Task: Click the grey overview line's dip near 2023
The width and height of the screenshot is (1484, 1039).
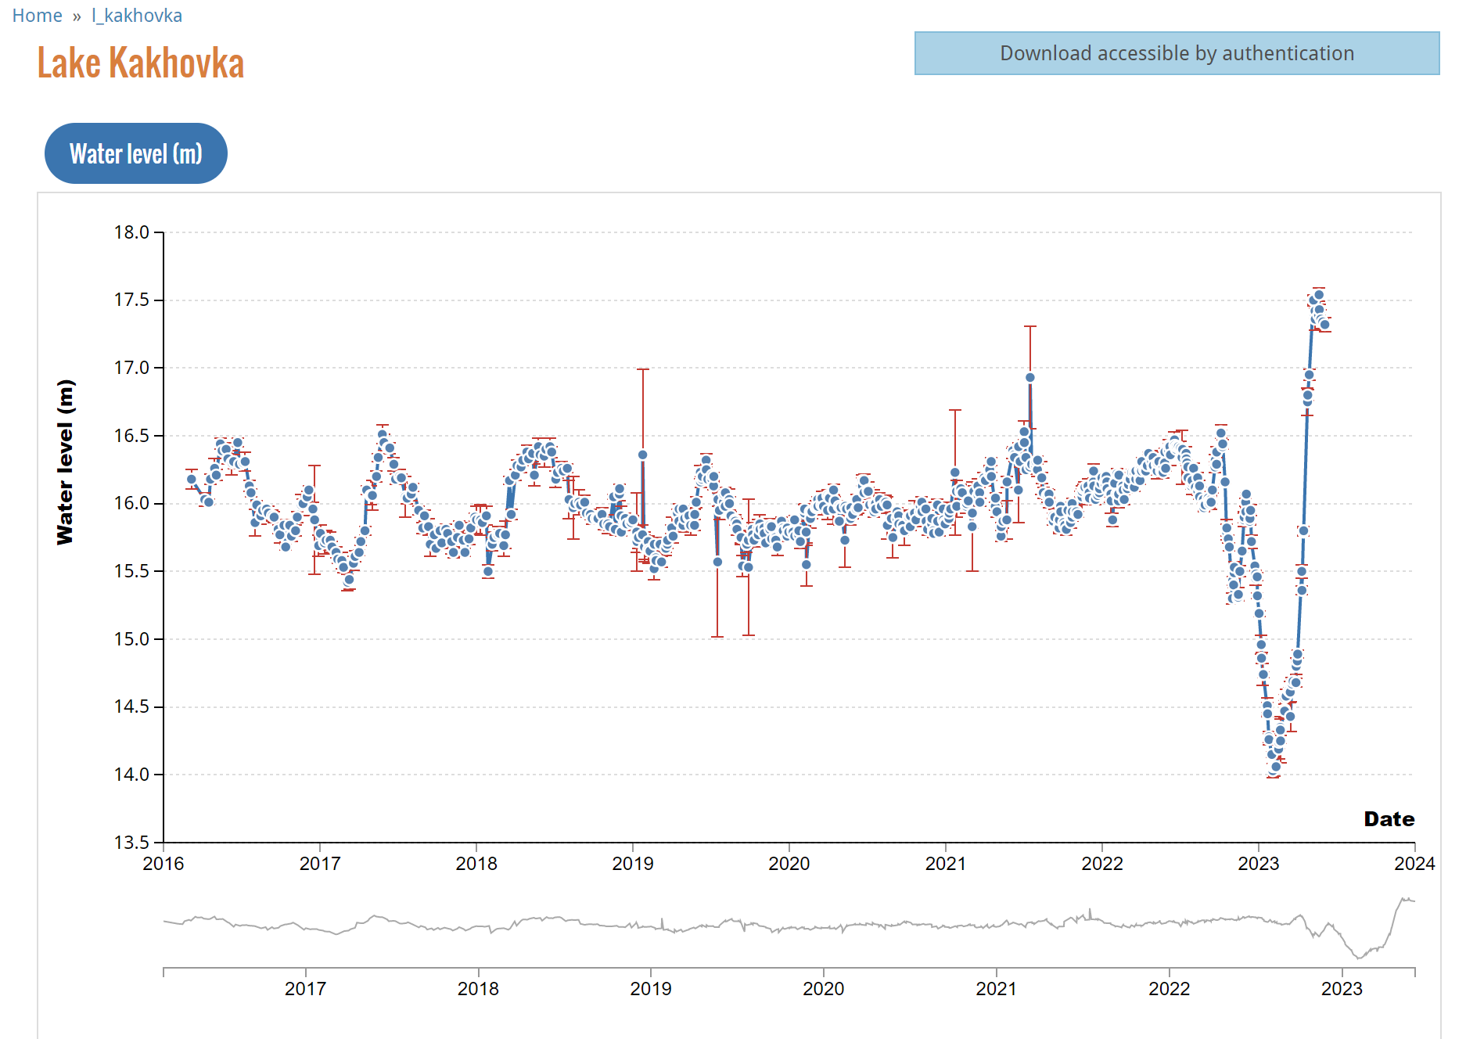Action: click(x=1359, y=957)
